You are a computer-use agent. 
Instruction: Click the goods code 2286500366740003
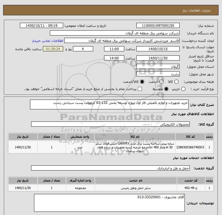pyautogui.click(x=190, y=147)
